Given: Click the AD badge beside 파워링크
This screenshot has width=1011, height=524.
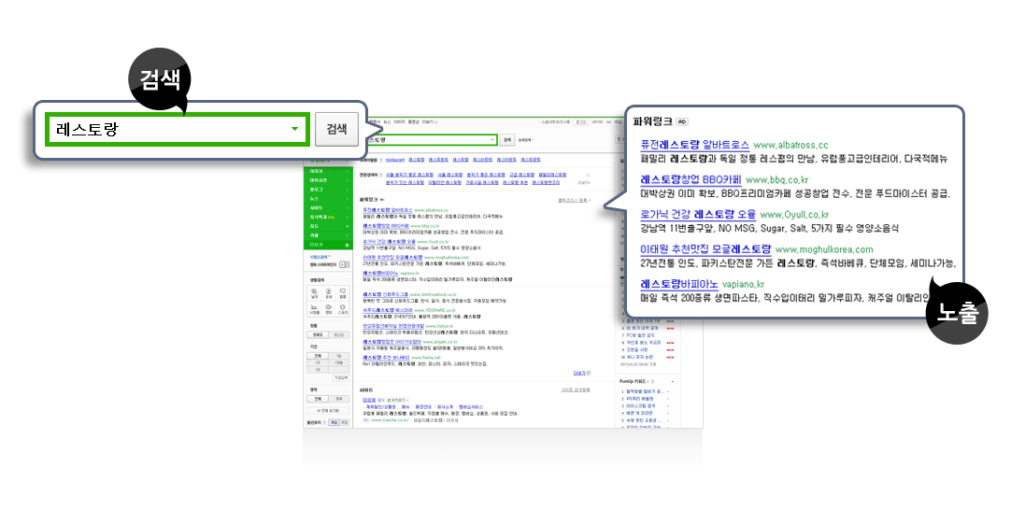Looking at the screenshot, I should click(x=682, y=121).
